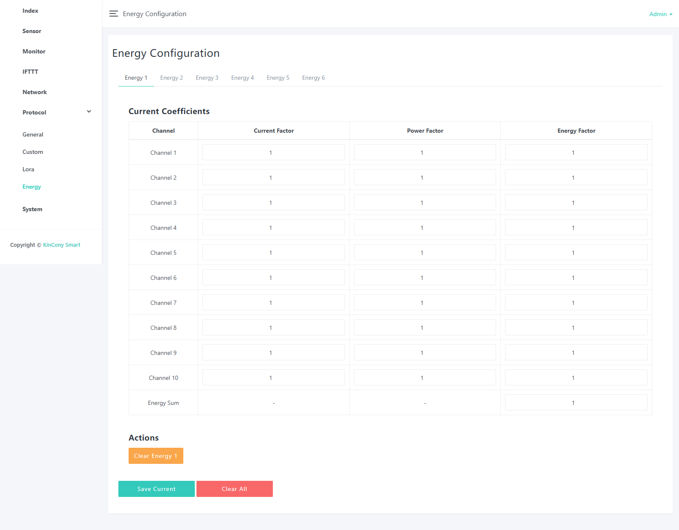Image resolution: width=679 pixels, height=530 pixels.
Task: Follow the KinCony Smart link
Action: (x=62, y=245)
